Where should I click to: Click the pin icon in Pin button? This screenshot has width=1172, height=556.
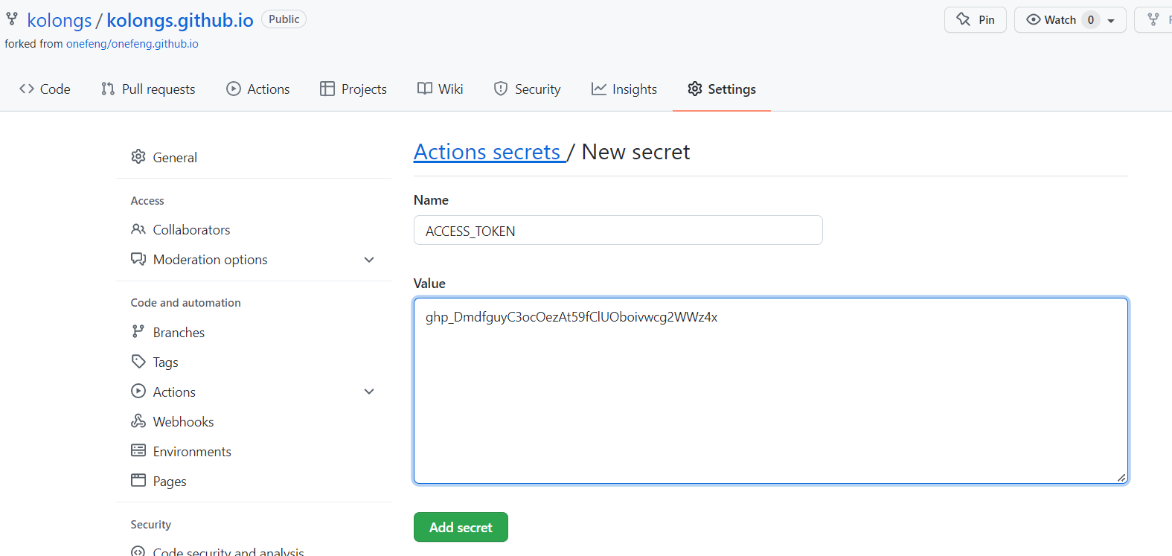point(964,19)
